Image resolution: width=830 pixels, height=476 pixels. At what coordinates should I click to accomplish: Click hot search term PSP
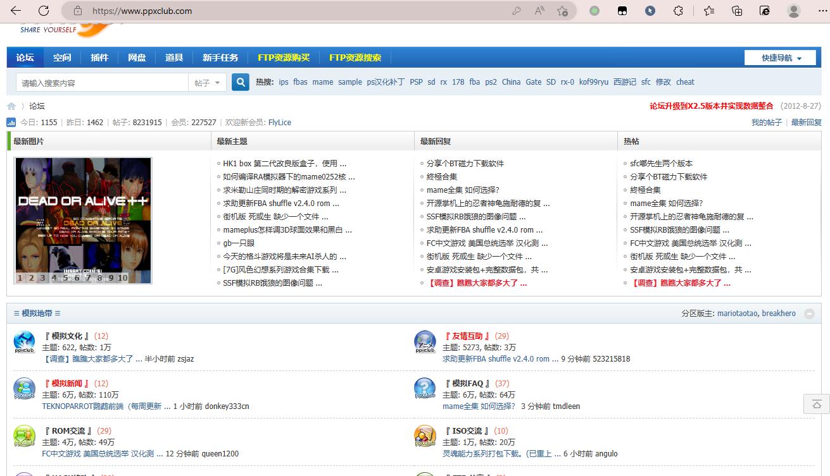(x=416, y=82)
